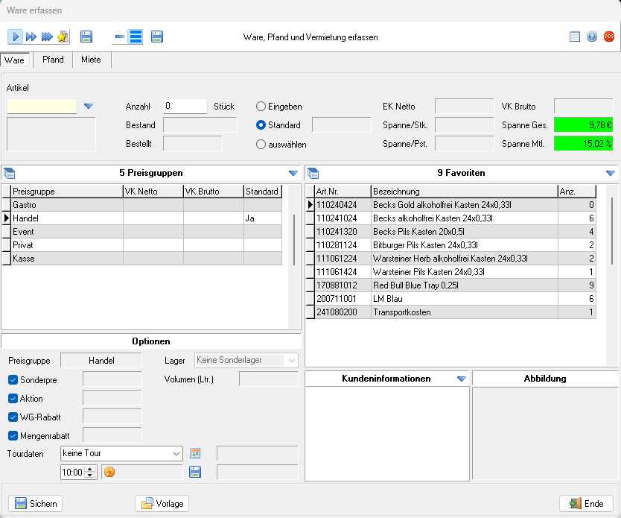Open the help question mark icon
This screenshot has height=518, width=621.
(592, 37)
